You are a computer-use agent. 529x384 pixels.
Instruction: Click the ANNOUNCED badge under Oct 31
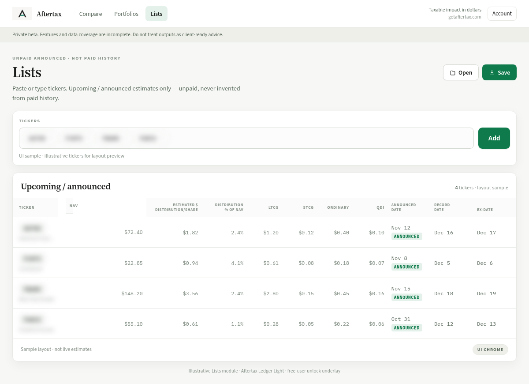pos(407,328)
